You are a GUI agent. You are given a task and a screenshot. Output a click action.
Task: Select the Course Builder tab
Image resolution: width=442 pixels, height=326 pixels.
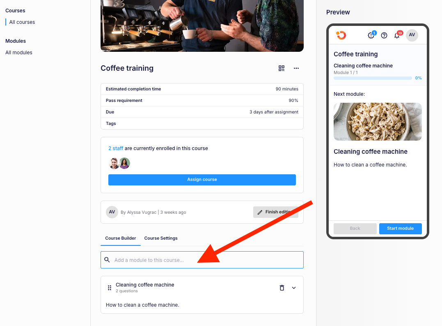click(x=120, y=238)
